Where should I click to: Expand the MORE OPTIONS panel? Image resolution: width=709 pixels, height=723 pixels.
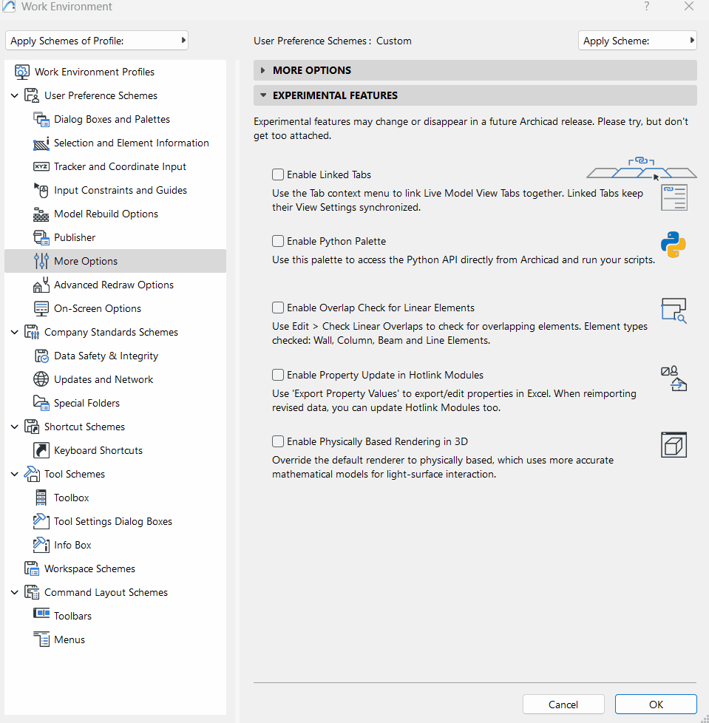click(x=475, y=70)
